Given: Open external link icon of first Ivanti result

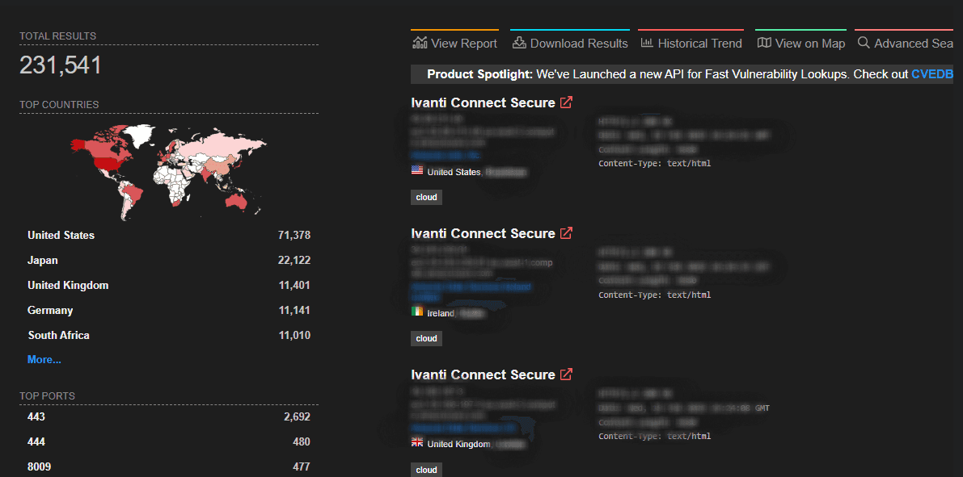Looking at the screenshot, I should click(567, 103).
